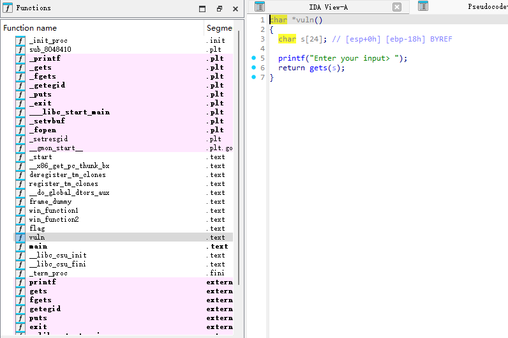Click the function icon next to flag

[x=20, y=228]
